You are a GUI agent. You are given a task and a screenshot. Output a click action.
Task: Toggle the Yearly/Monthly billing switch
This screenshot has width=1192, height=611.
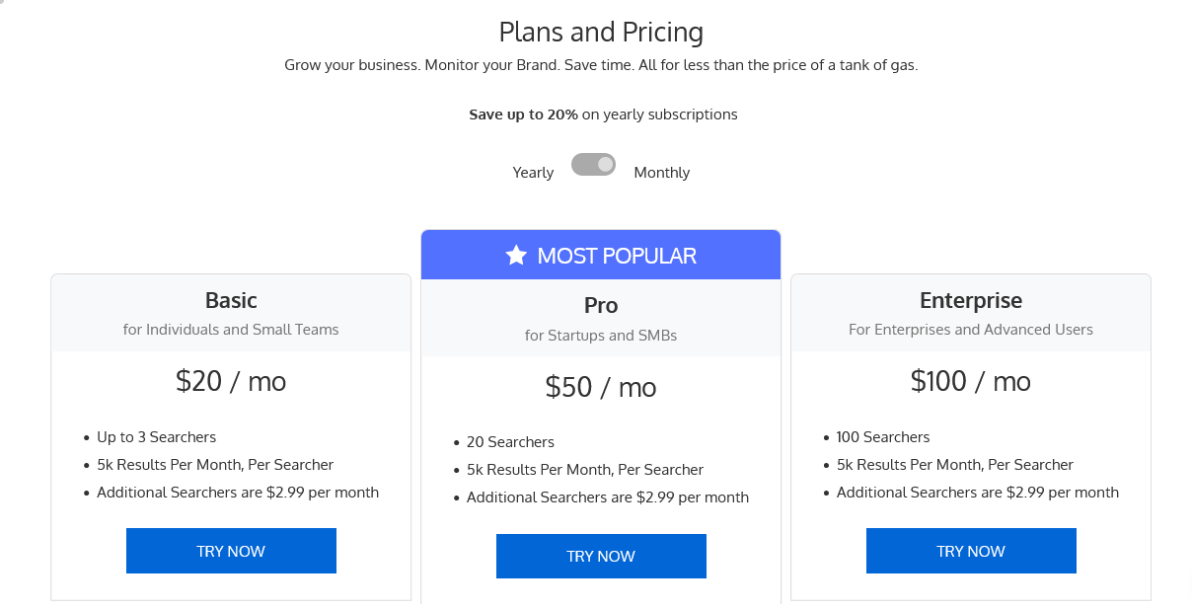coord(593,165)
